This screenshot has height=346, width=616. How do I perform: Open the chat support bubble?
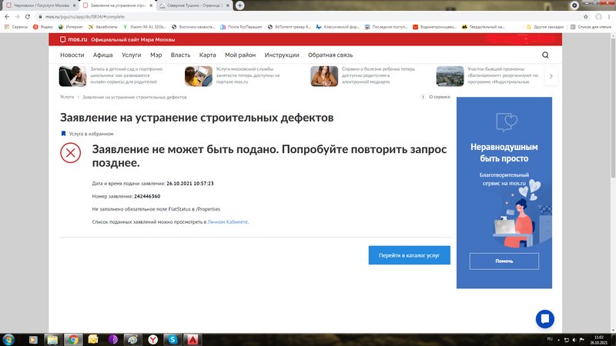[x=545, y=319]
